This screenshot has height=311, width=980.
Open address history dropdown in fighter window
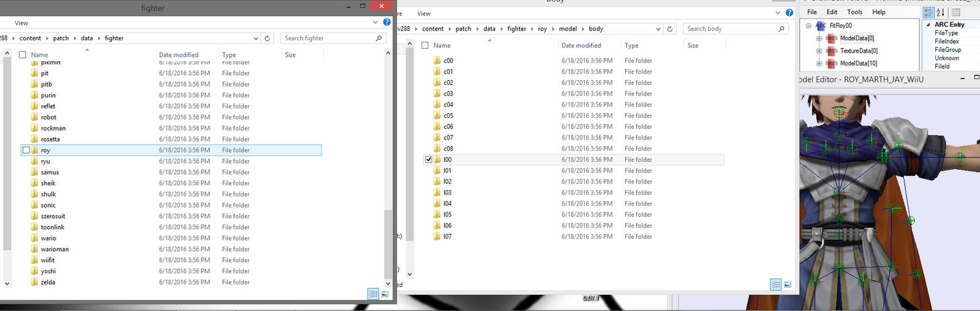click(256, 38)
